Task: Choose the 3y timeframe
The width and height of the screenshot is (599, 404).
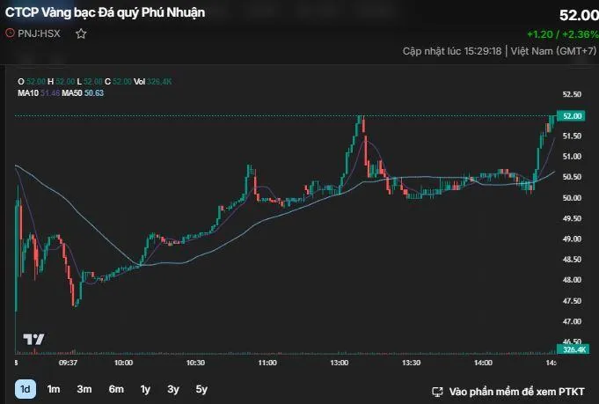Action: [x=173, y=389]
